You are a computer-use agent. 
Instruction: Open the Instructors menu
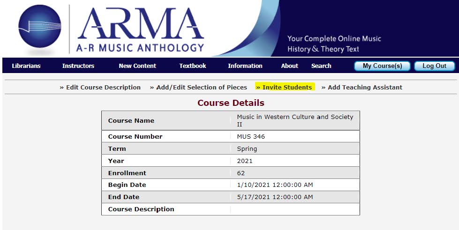[x=78, y=66]
